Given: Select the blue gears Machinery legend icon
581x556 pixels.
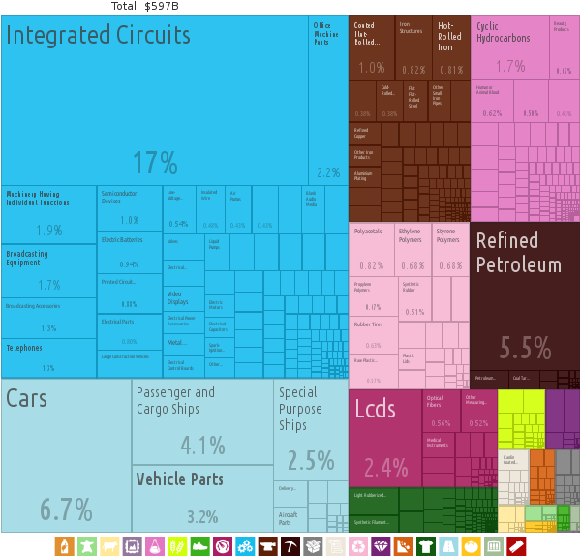Looking at the screenshot, I should coord(245,546).
